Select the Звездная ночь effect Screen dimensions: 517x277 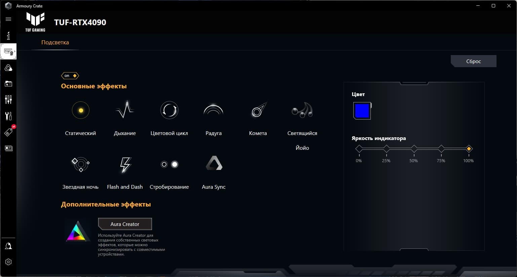(x=81, y=164)
